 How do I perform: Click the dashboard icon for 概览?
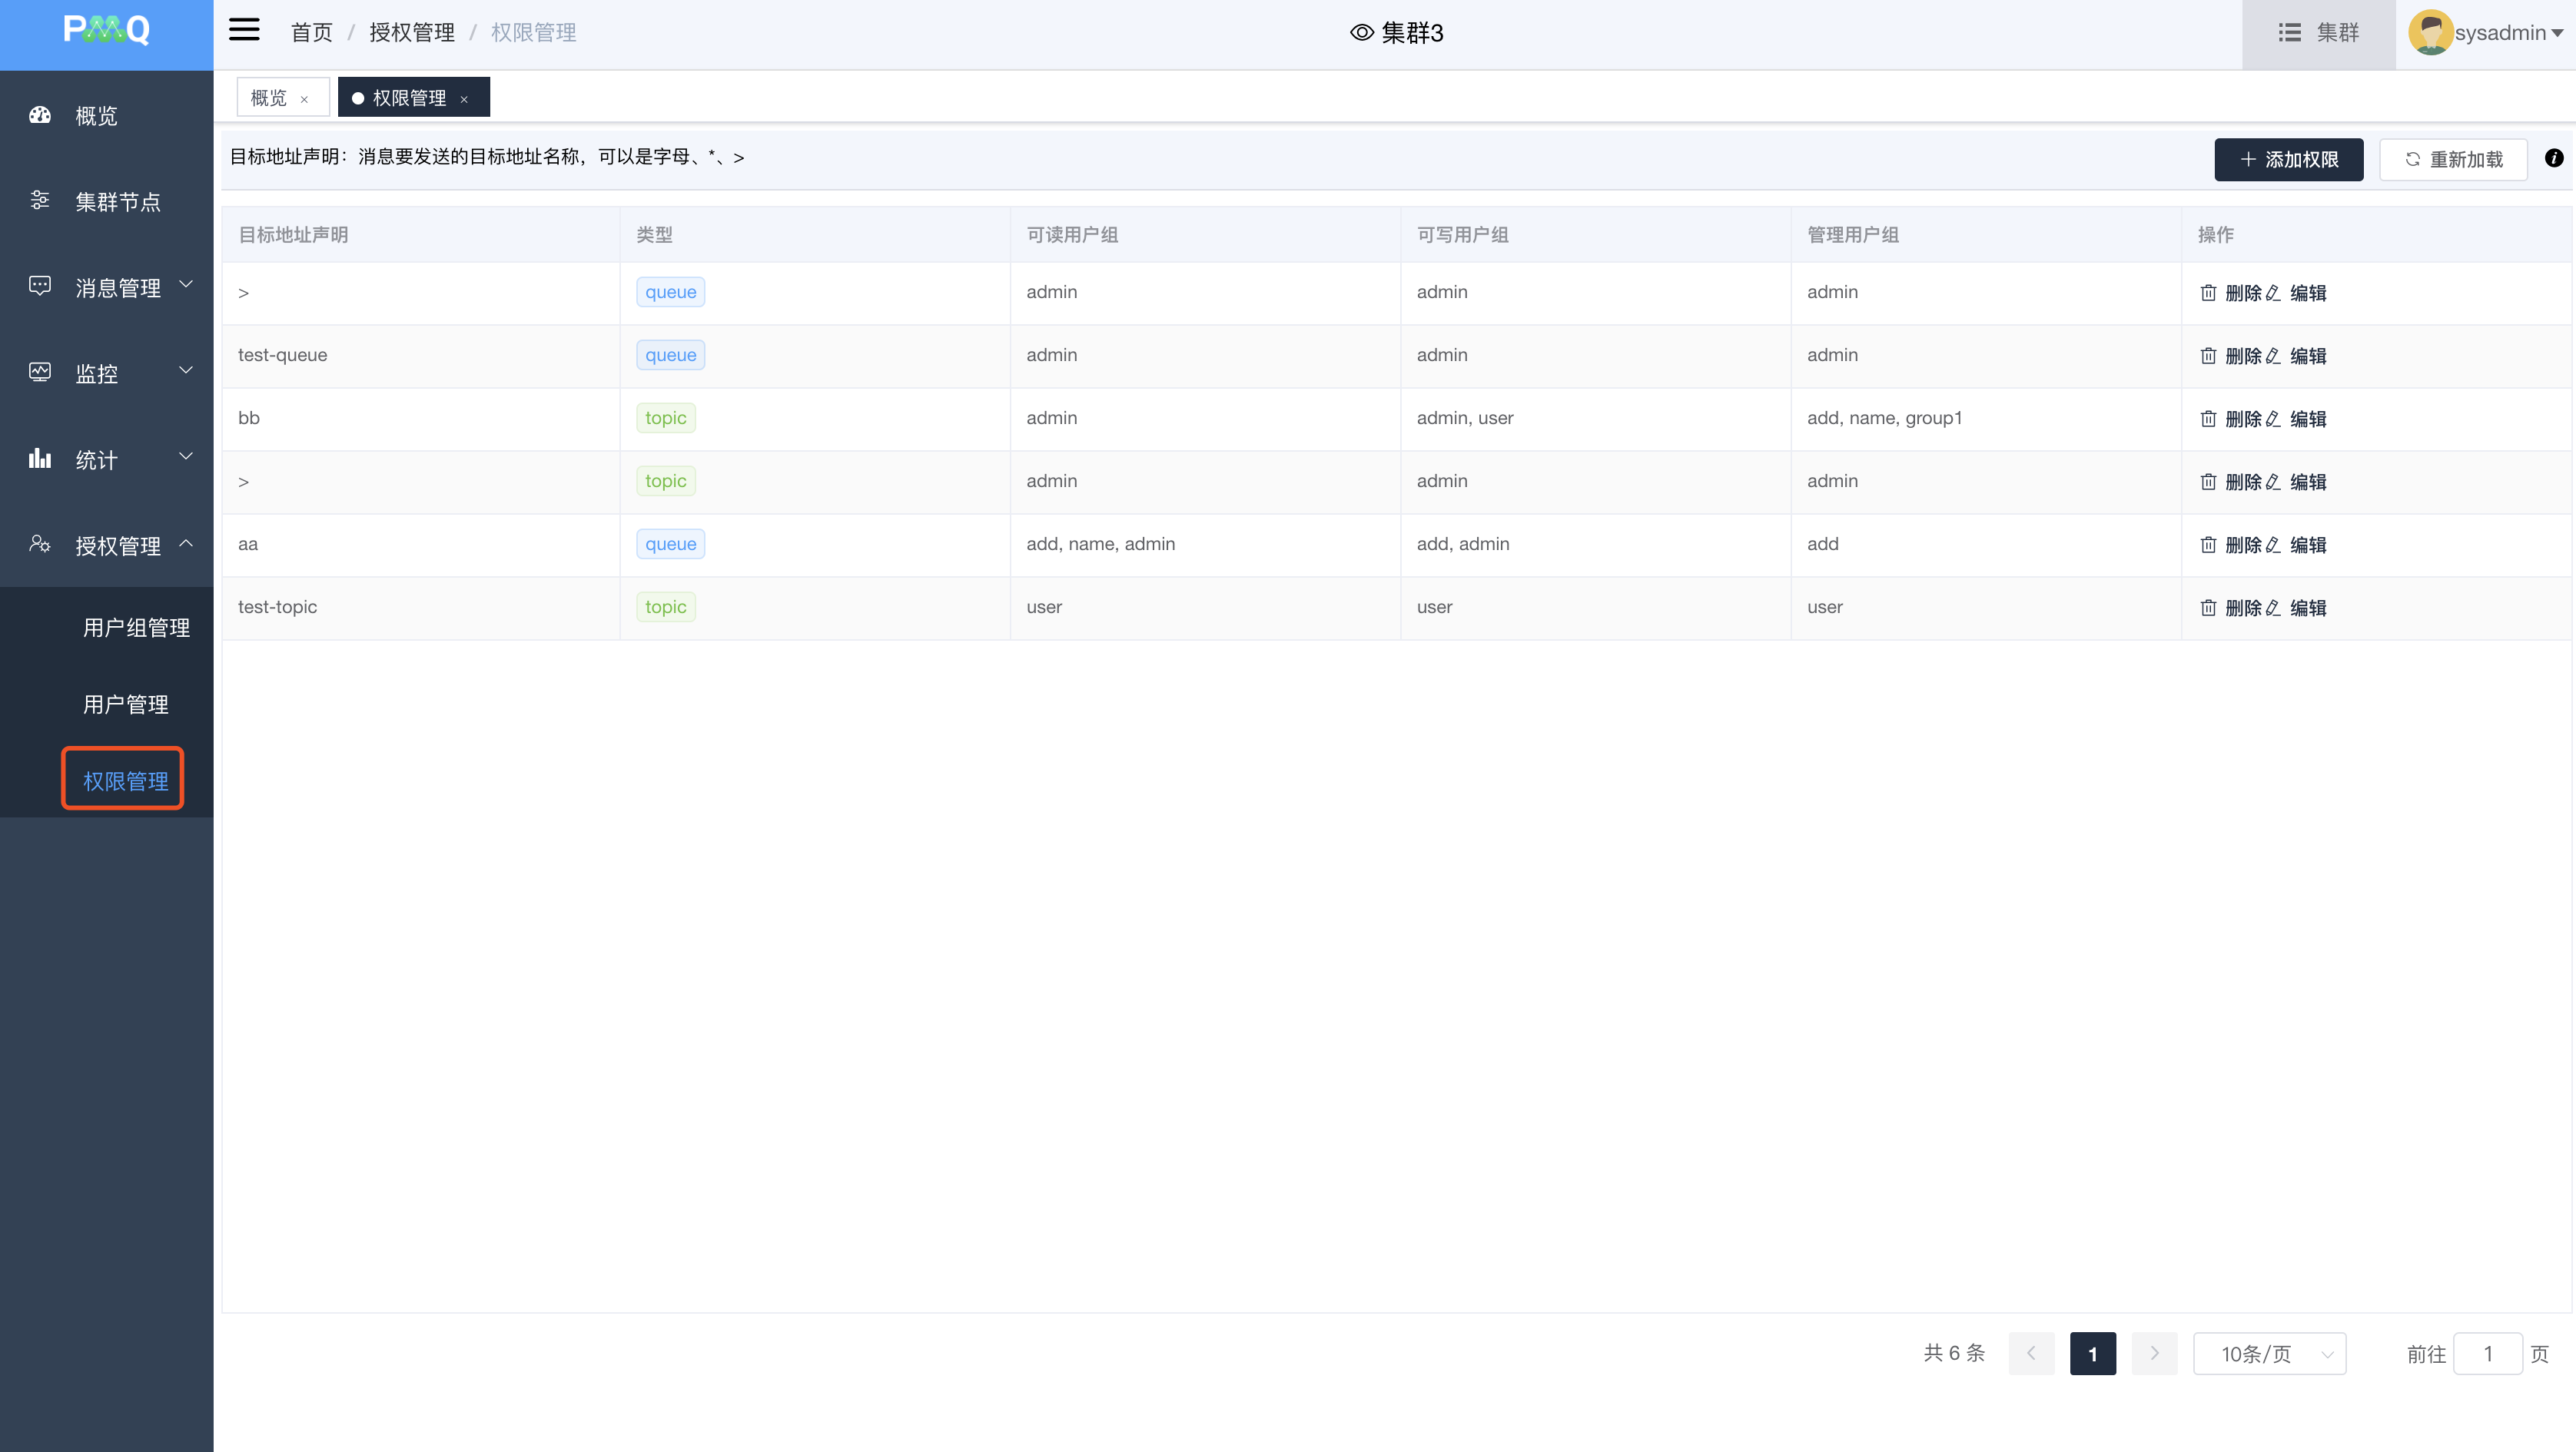(x=40, y=115)
